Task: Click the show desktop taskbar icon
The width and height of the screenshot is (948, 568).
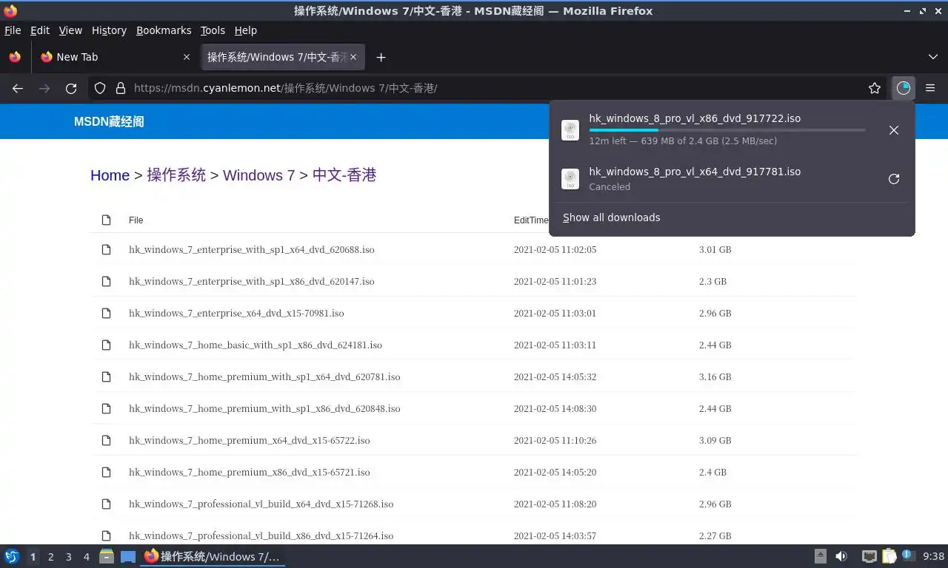Action: click(x=128, y=557)
